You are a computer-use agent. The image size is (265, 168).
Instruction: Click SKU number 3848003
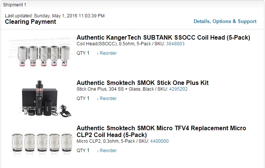coord(176,44)
